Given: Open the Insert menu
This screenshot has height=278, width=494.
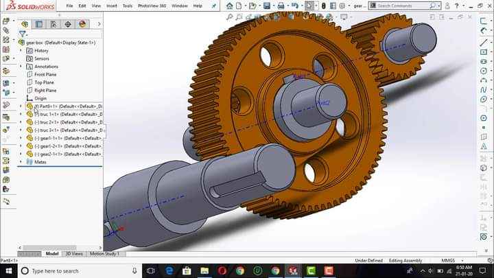Looking at the screenshot, I should pos(111,5).
